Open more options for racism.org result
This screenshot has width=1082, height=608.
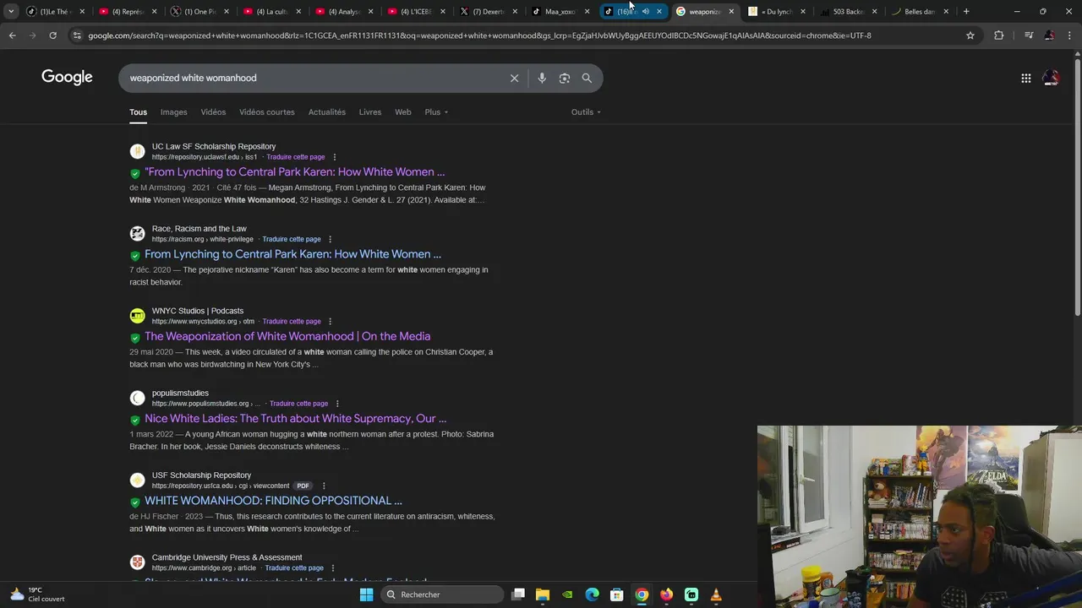coord(331,239)
